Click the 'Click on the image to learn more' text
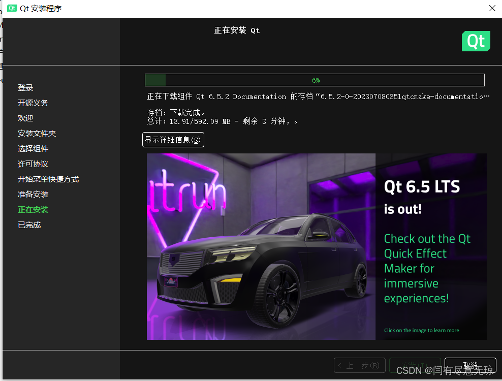The height and width of the screenshot is (381, 502). point(421,330)
